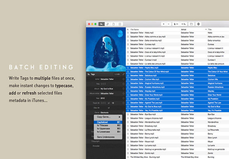The image size is (229, 159).
Task: Toggle Artist column sort direction arrow
Action: 206,29
